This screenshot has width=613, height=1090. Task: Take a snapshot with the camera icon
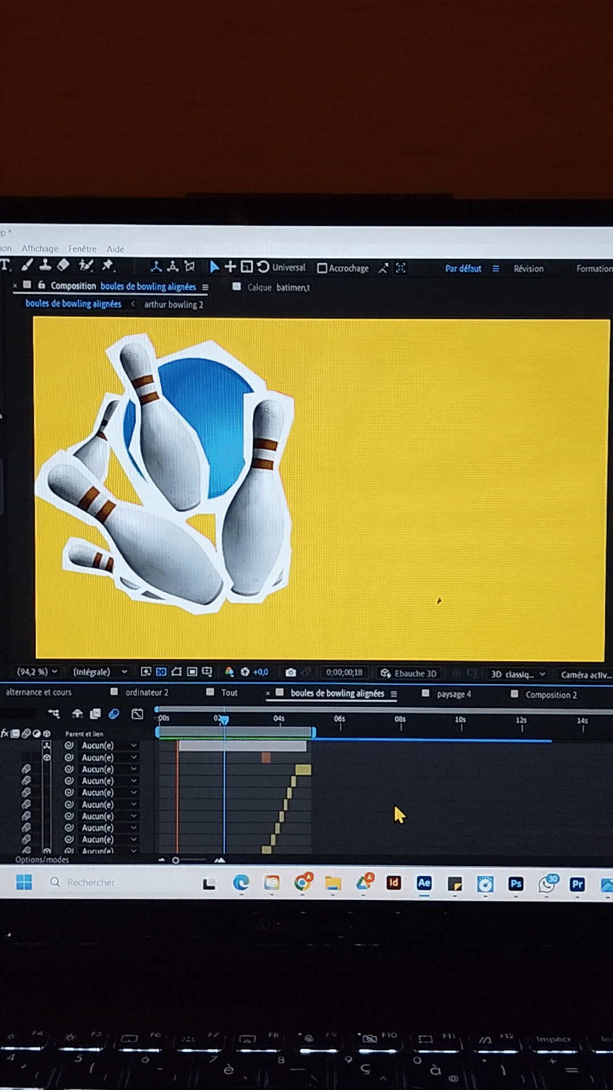coord(291,672)
